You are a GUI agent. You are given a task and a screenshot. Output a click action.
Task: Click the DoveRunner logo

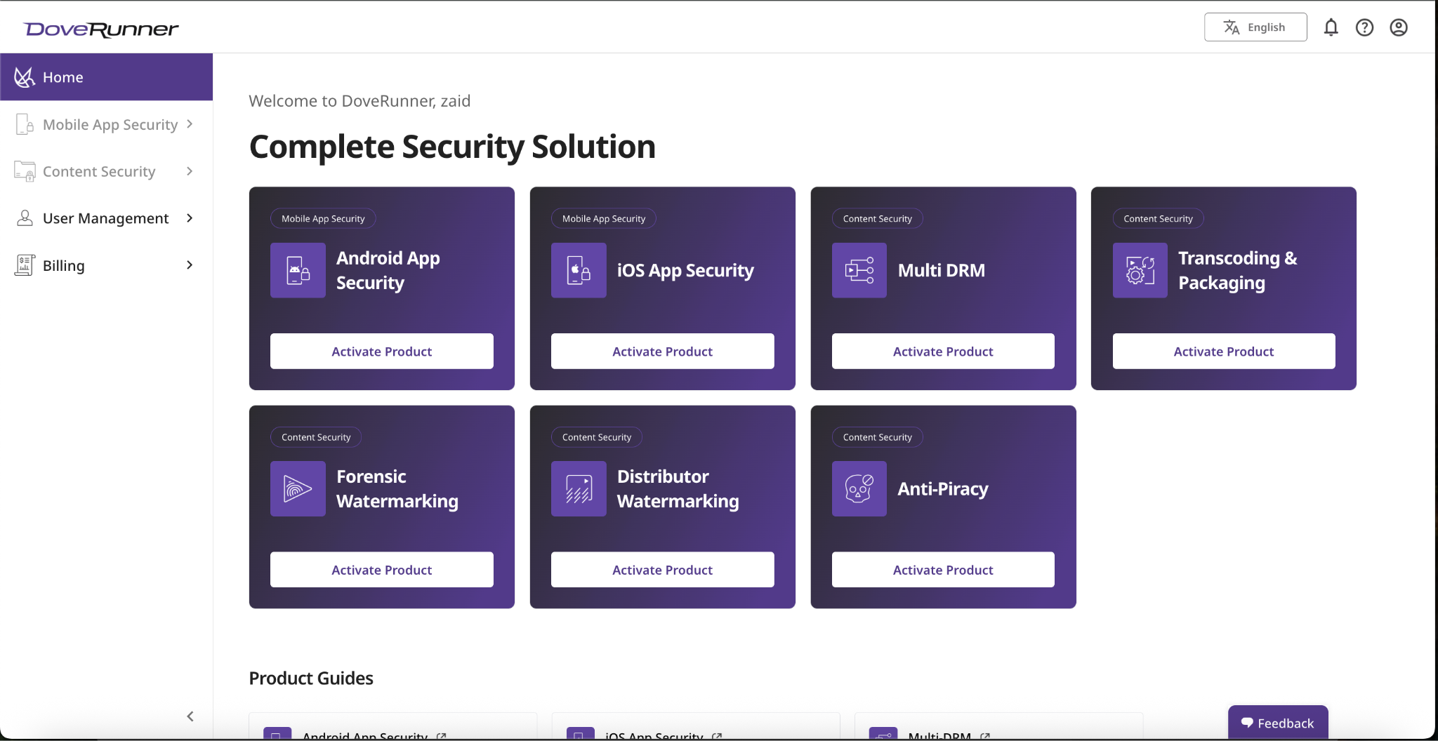pyautogui.click(x=101, y=29)
